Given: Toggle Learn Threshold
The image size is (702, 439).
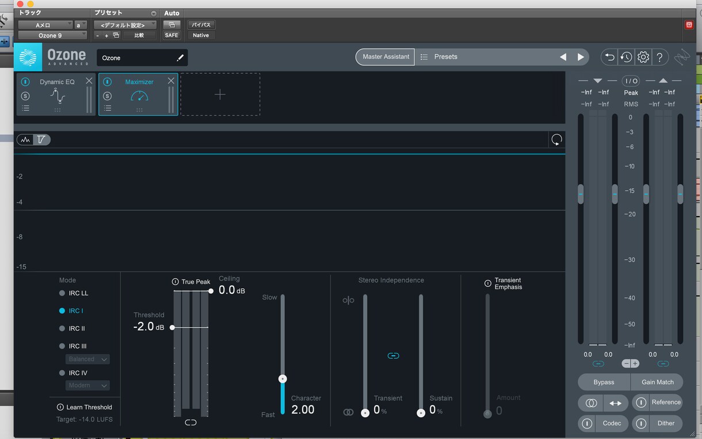Looking at the screenshot, I should (60, 407).
